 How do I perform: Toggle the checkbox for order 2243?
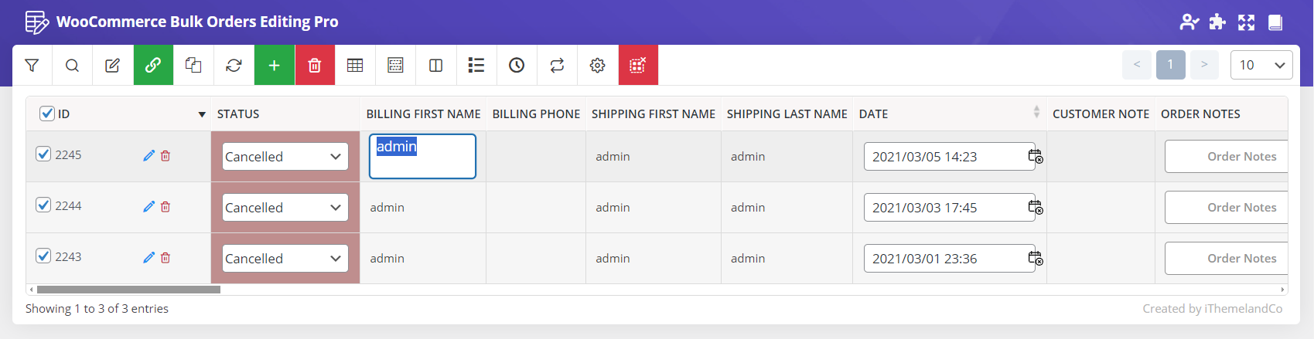(44, 256)
